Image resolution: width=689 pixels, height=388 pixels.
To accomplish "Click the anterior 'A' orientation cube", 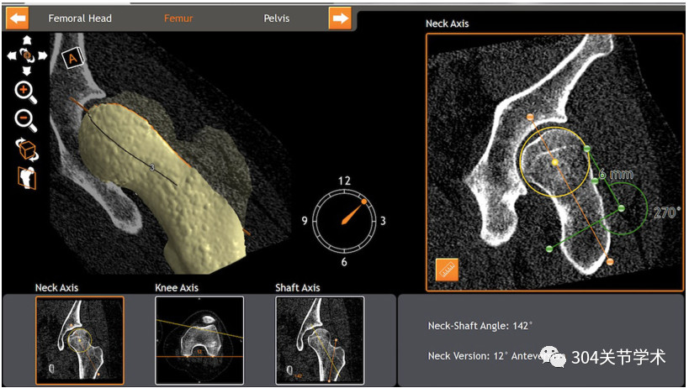I will point(72,58).
